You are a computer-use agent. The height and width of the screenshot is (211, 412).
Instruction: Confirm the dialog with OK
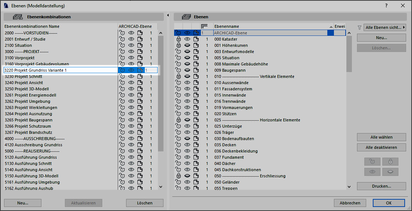coord(389,203)
